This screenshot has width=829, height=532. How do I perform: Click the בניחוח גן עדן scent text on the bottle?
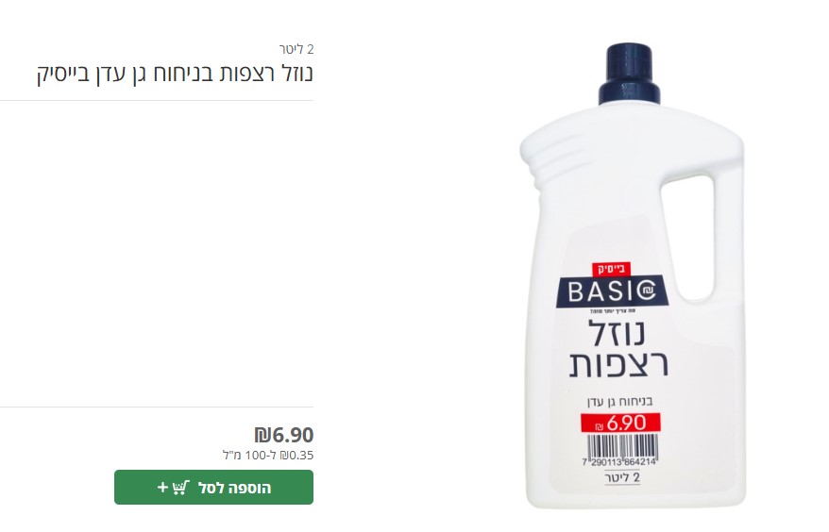pos(619,402)
